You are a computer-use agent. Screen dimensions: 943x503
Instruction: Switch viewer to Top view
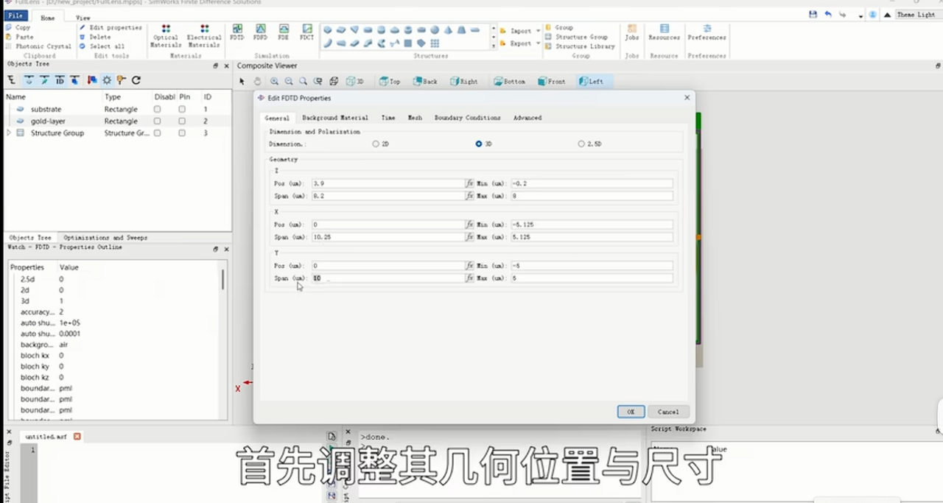389,81
